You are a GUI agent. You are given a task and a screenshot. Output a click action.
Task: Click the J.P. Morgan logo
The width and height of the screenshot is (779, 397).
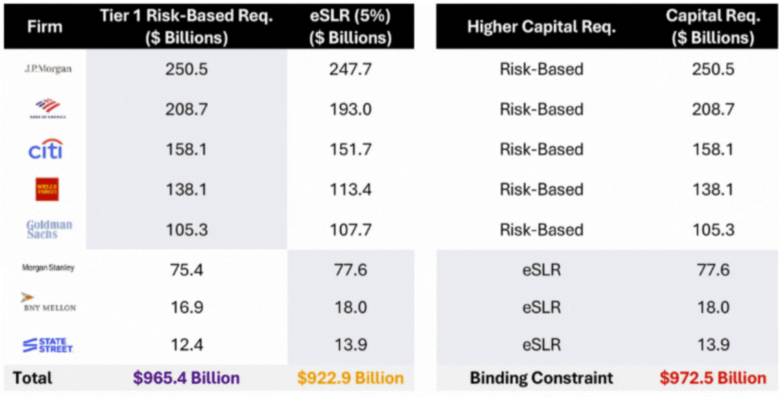click(48, 69)
